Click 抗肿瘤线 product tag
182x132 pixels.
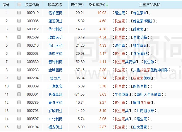[140, 54]
